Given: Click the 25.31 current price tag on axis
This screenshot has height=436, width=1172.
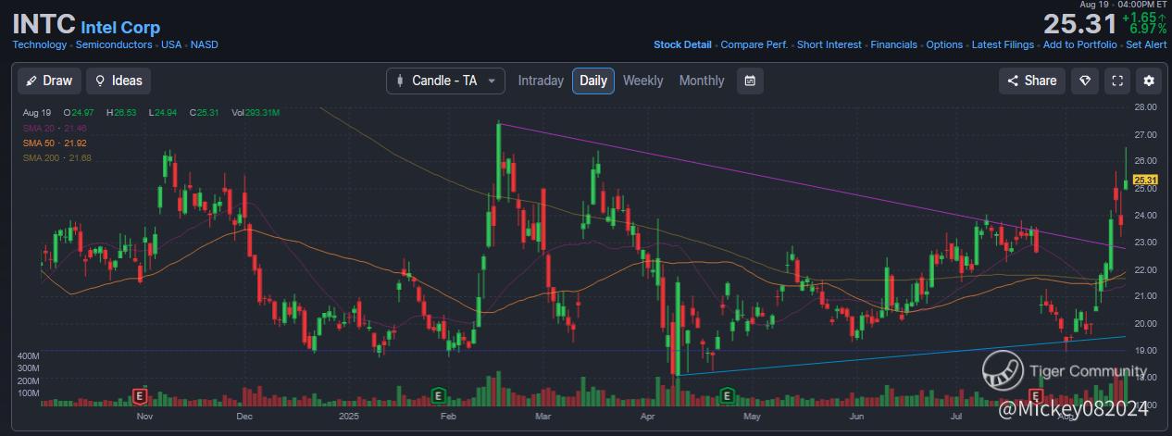Looking at the screenshot, I should click(x=1145, y=180).
